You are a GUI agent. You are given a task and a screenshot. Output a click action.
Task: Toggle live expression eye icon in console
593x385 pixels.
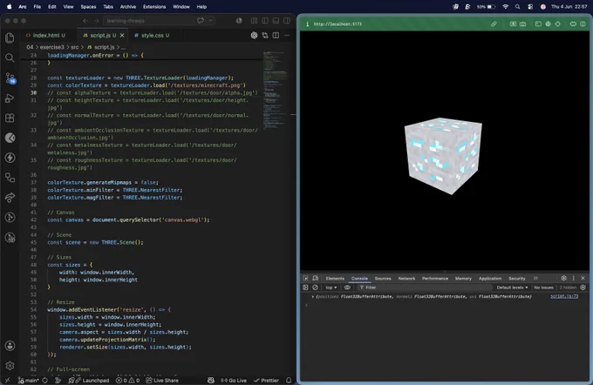(x=347, y=287)
